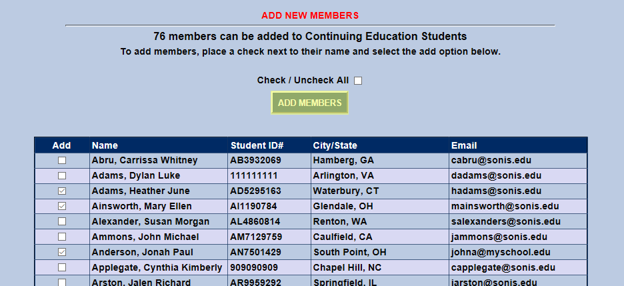Click the Email column header

pos(464,145)
